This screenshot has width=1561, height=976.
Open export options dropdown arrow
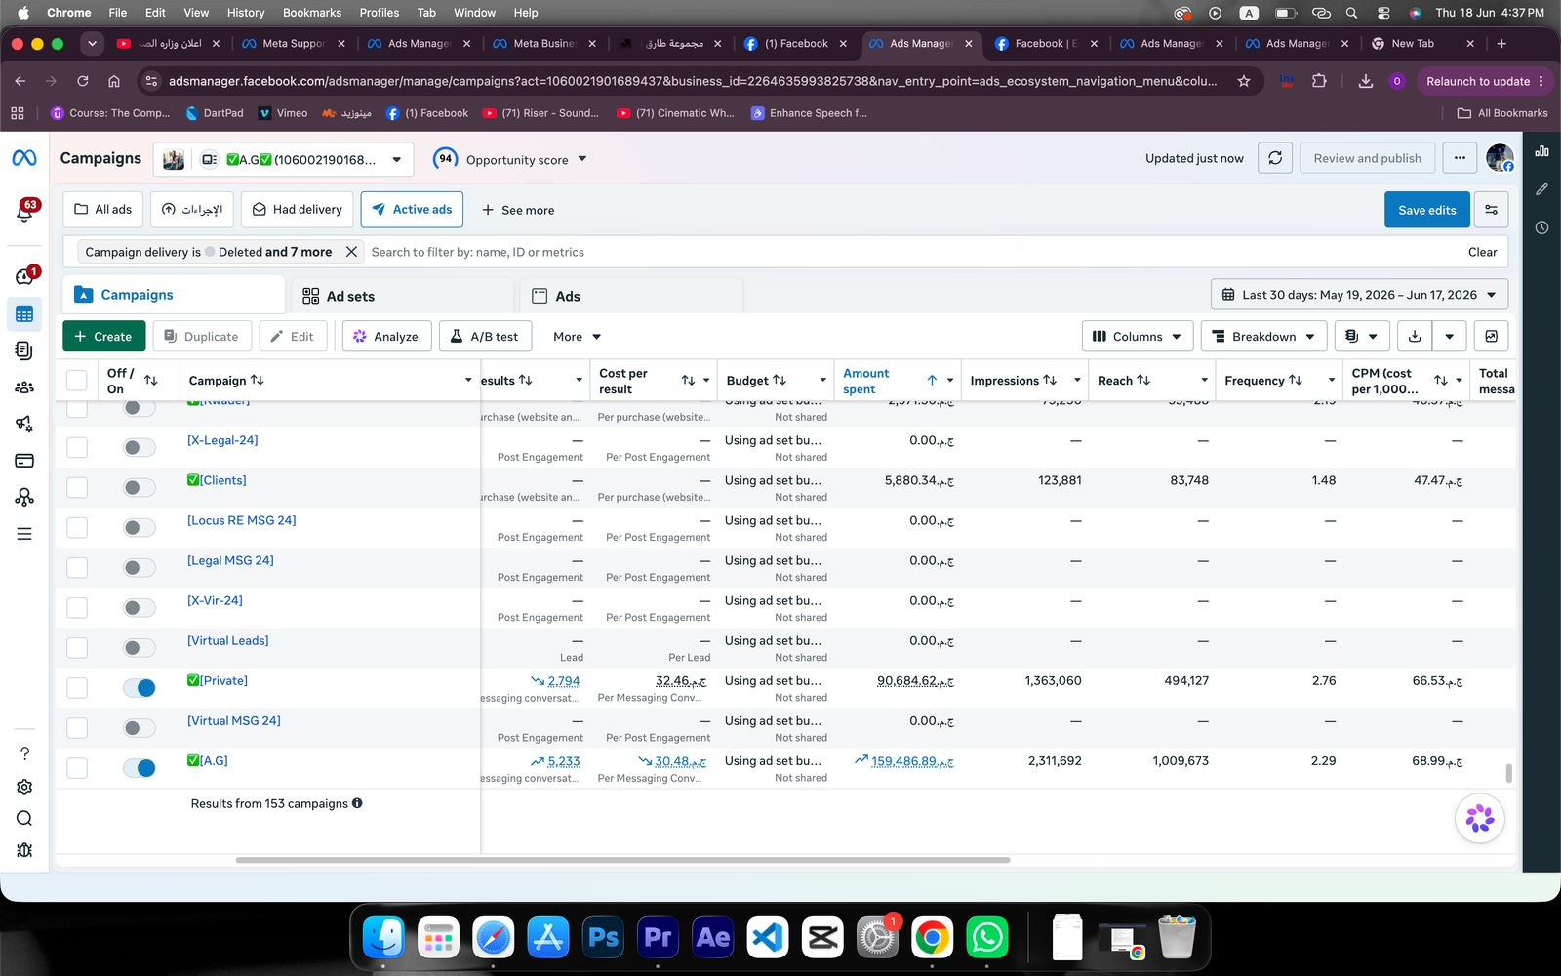(1450, 336)
